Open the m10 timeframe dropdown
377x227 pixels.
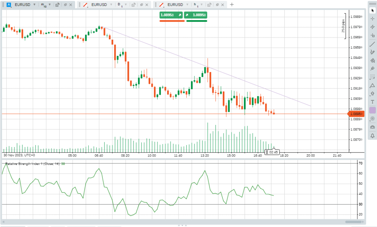pos(50,4)
